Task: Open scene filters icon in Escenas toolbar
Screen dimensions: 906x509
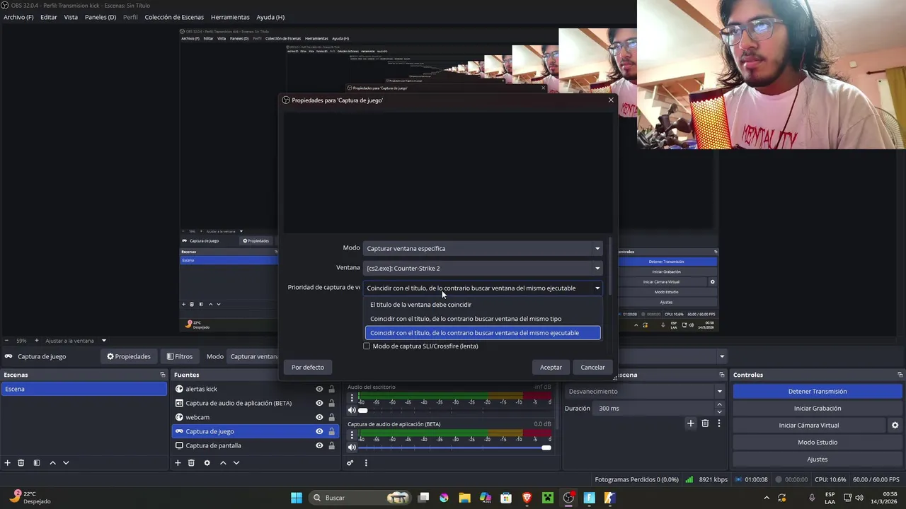Action: pos(37,463)
